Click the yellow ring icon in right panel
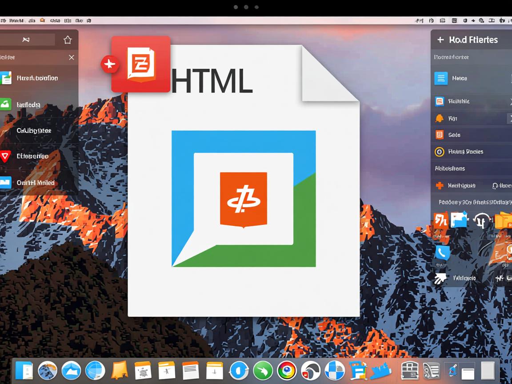The width and height of the screenshot is (512, 384). click(439, 152)
